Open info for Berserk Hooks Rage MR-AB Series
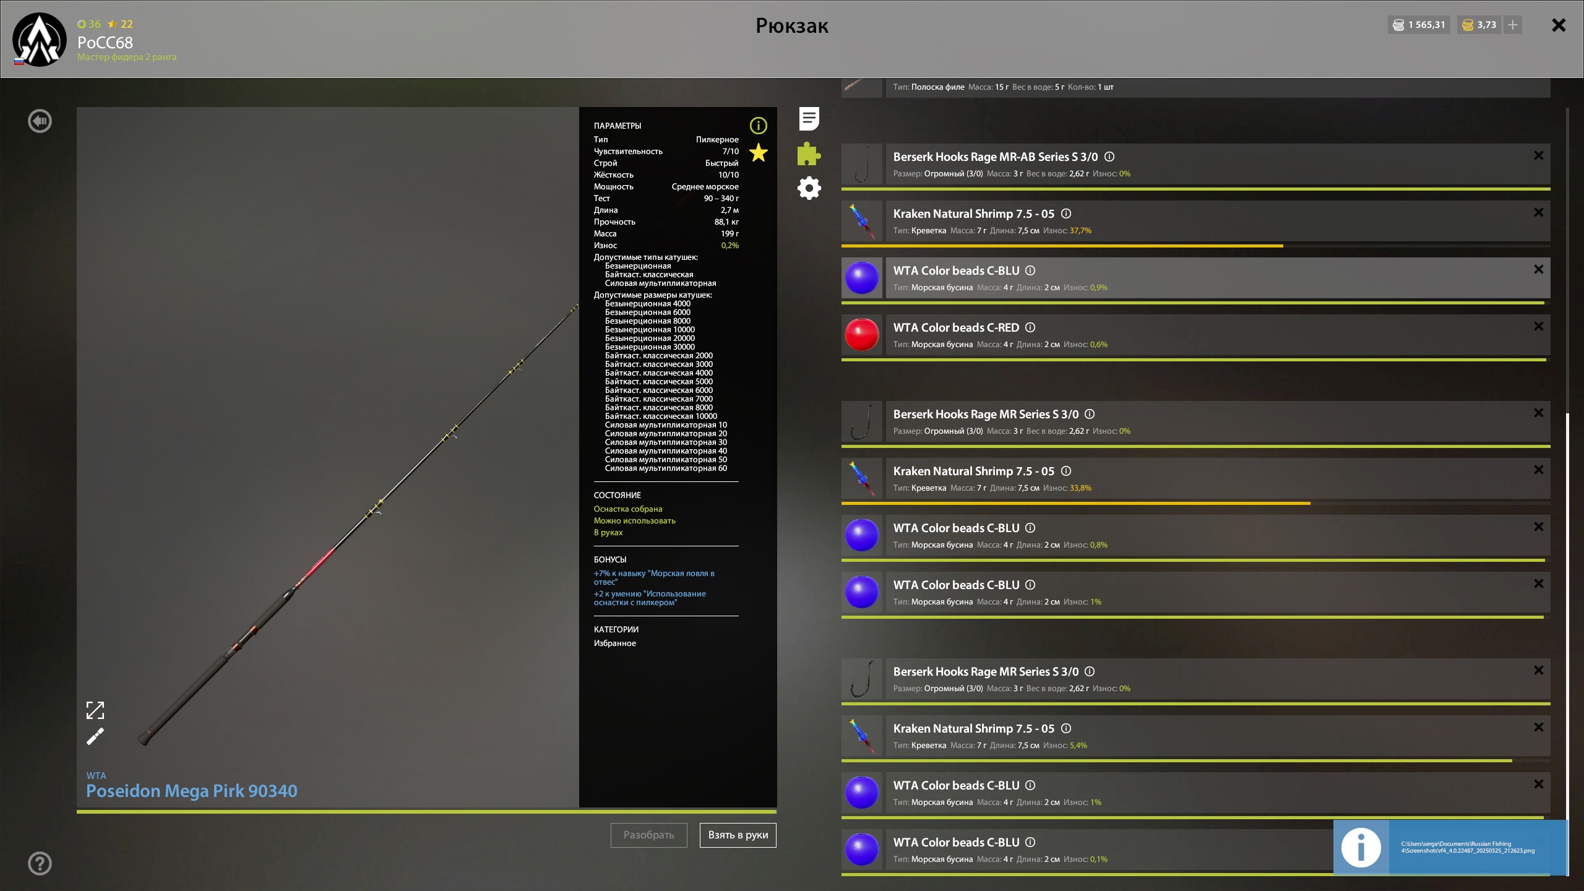 click(1109, 157)
